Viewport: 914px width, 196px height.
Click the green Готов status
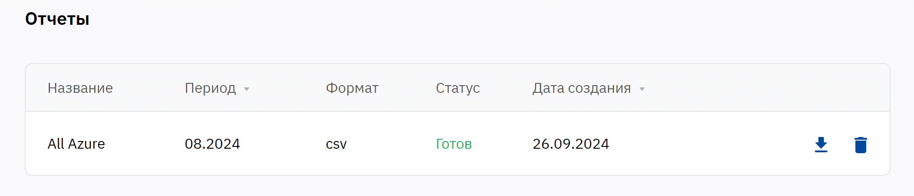(454, 144)
